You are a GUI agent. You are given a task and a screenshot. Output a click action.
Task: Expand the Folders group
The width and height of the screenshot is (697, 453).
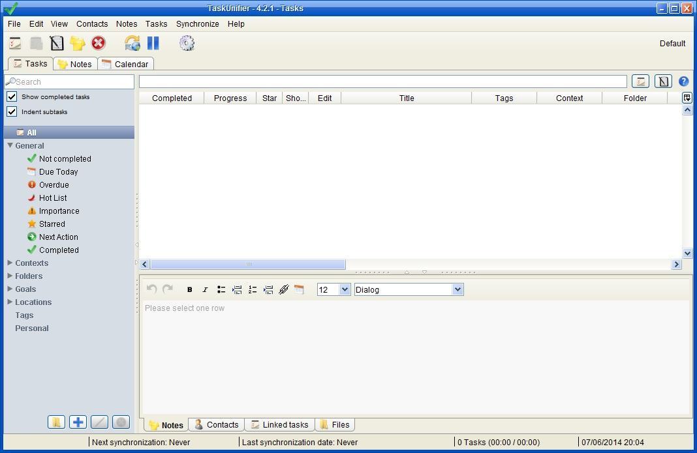tap(10, 275)
